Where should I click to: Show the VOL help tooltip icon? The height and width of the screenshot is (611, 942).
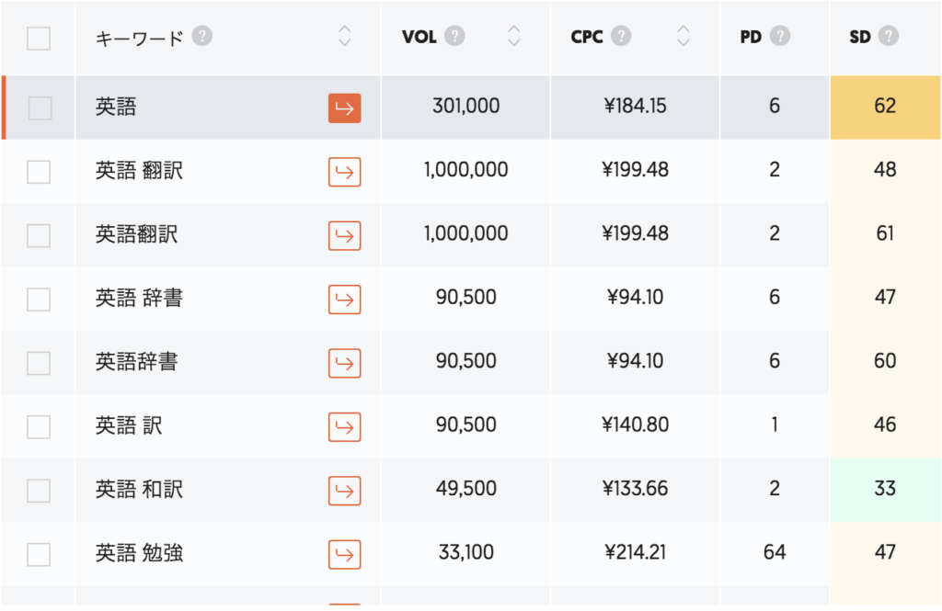[x=454, y=37]
